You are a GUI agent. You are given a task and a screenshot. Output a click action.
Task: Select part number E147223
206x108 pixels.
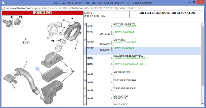[x=90, y=58]
